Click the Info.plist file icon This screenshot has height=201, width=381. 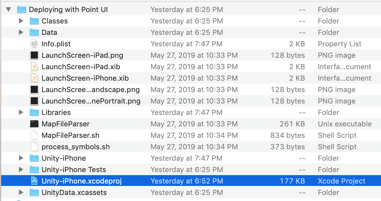[34, 44]
